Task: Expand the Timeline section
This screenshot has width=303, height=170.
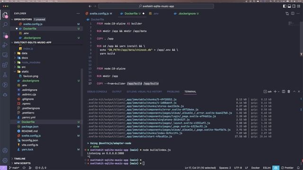Action: pos(19,159)
